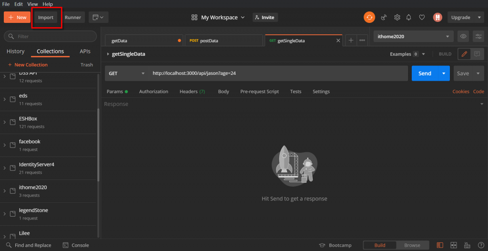The width and height of the screenshot is (488, 251).
Task: Click the heart icon
Action: [x=422, y=18]
